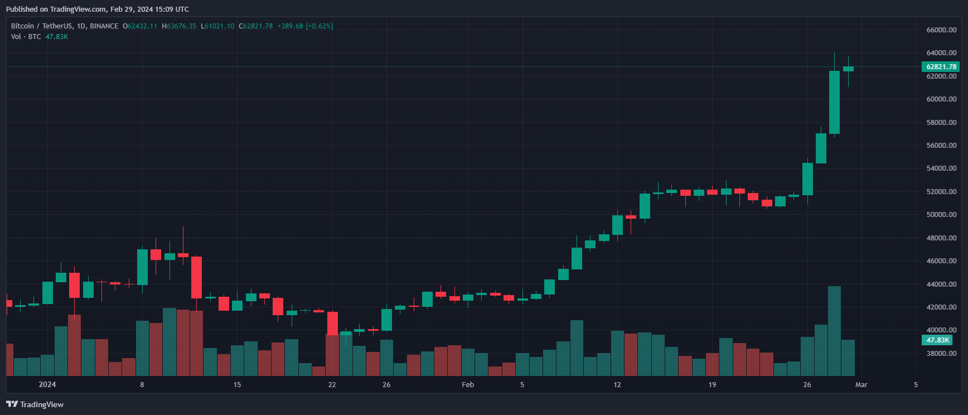Click the 47.83K volume tag on price axis
This screenshot has width=968, height=415.
pyautogui.click(x=937, y=340)
